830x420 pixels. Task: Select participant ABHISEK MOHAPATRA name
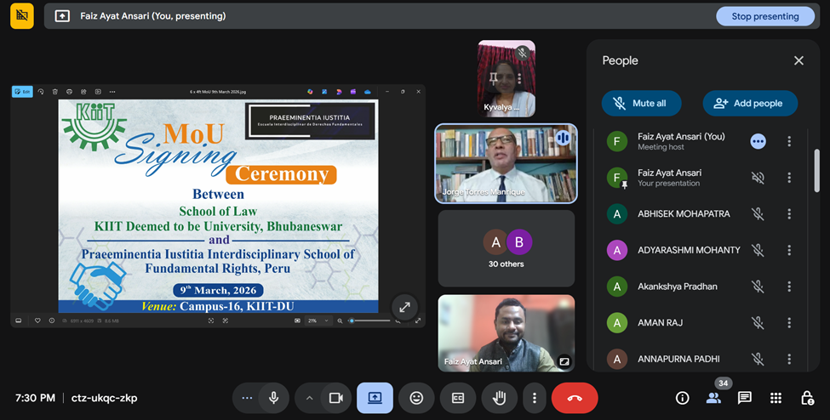coord(684,213)
